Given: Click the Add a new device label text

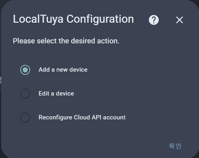Looking at the screenshot, I should click(63, 70).
